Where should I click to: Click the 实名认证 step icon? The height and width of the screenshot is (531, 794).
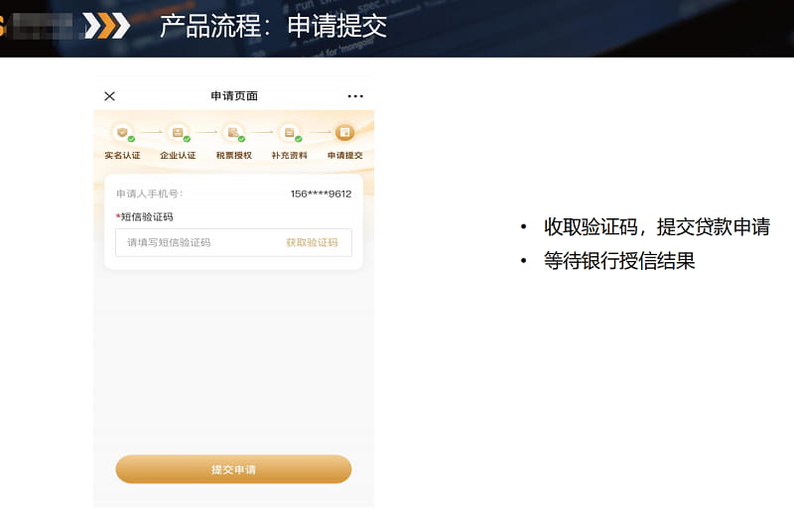pyautogui.click(x=122, y=132)
